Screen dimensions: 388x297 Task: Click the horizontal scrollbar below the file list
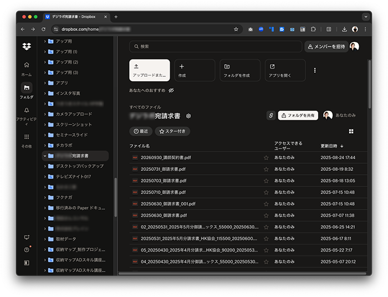[243, 273]
